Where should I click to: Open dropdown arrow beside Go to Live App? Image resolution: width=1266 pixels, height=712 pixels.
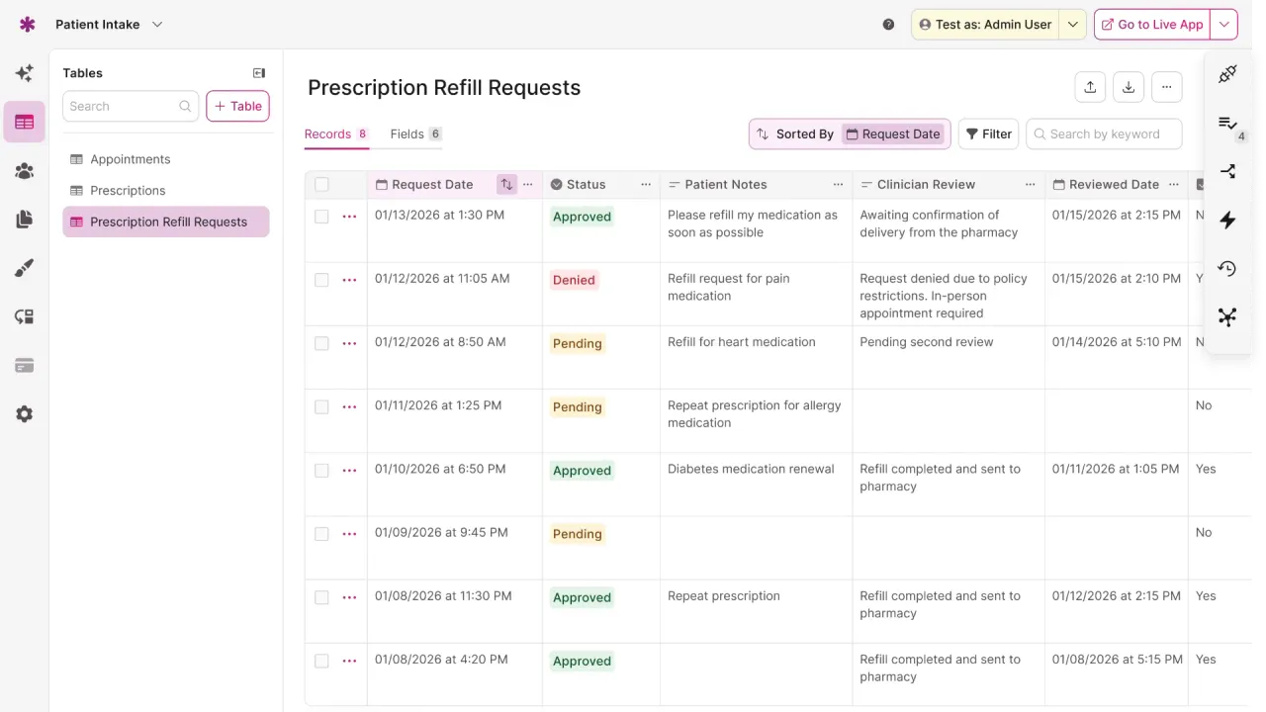click(x=1224, y=25)
